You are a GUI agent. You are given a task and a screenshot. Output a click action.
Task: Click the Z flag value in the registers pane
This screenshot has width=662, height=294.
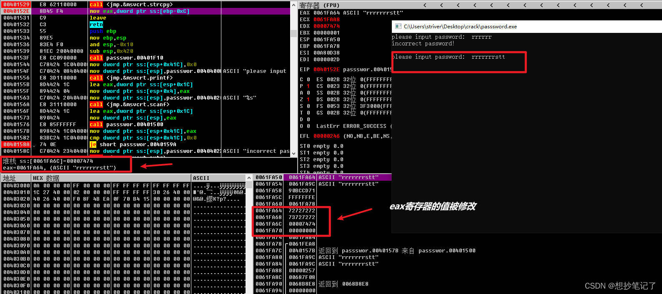(308, 100)
